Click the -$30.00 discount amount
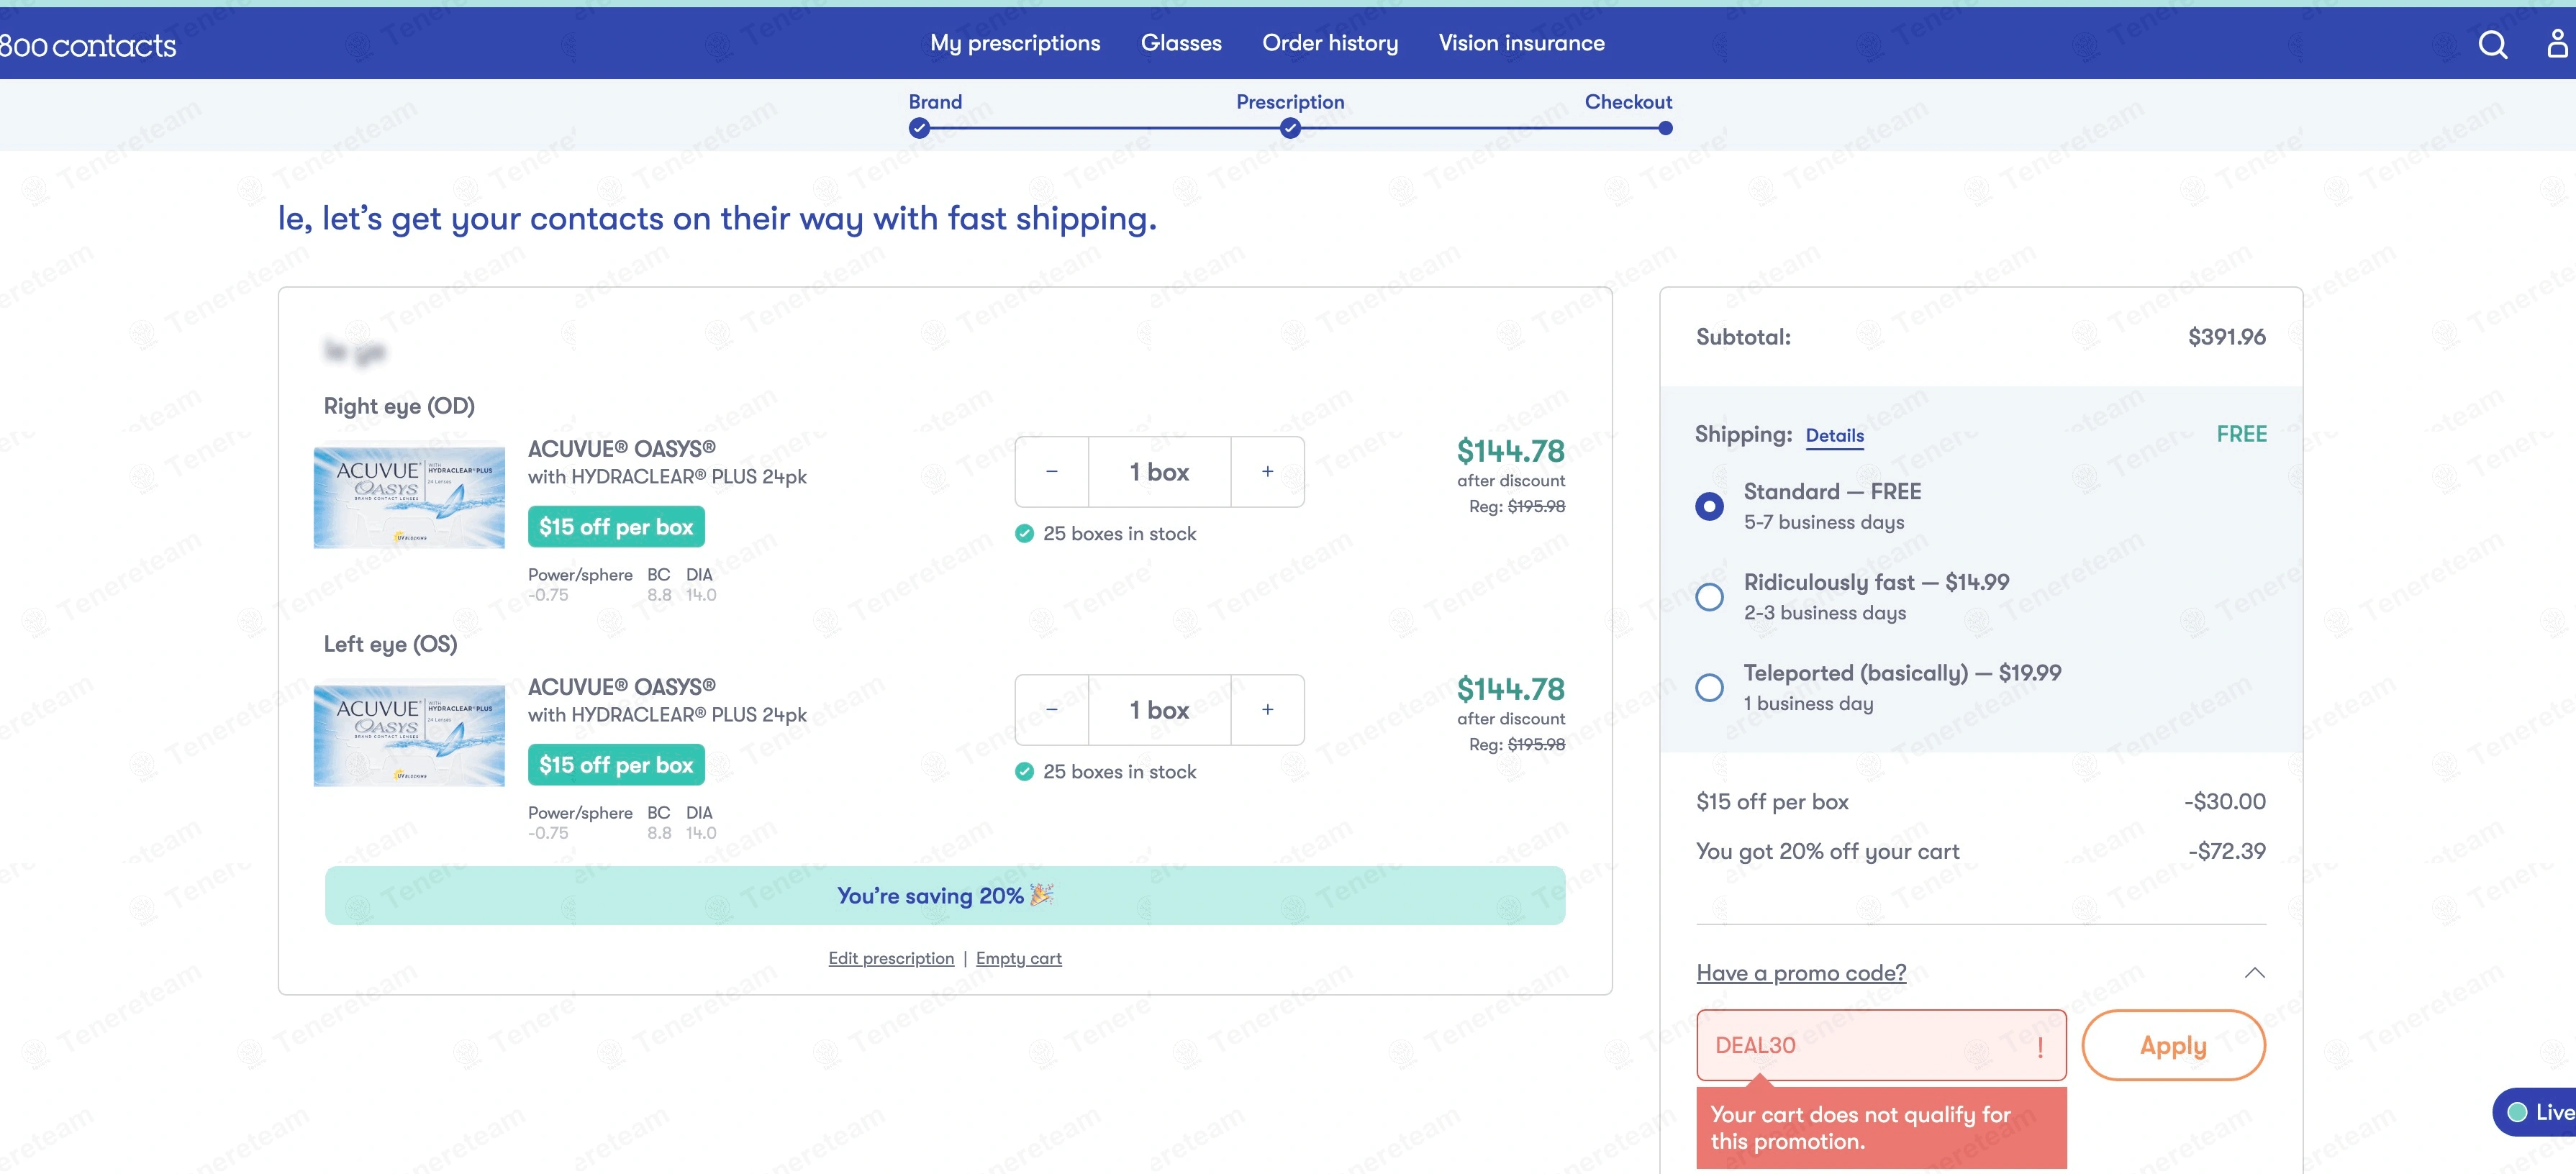 (2224, 801)
